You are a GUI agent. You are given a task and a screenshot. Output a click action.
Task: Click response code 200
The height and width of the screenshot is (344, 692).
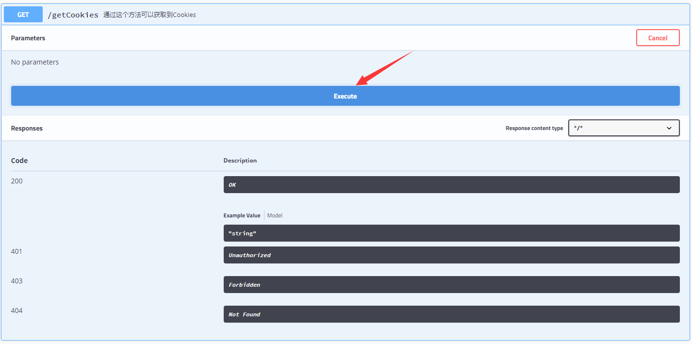pyautogui.click(x=17, y=181)
